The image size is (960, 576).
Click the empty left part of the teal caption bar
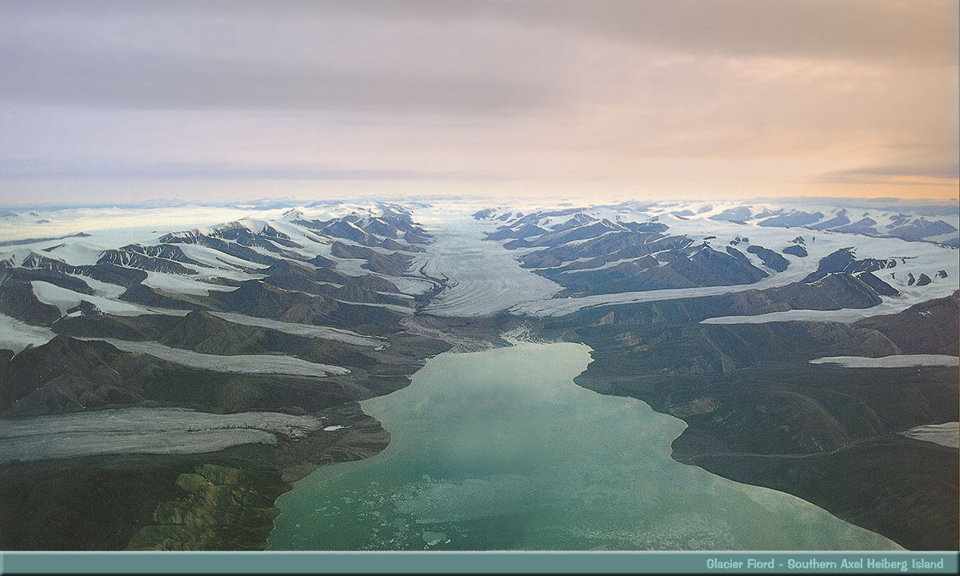tap(240, 564)
